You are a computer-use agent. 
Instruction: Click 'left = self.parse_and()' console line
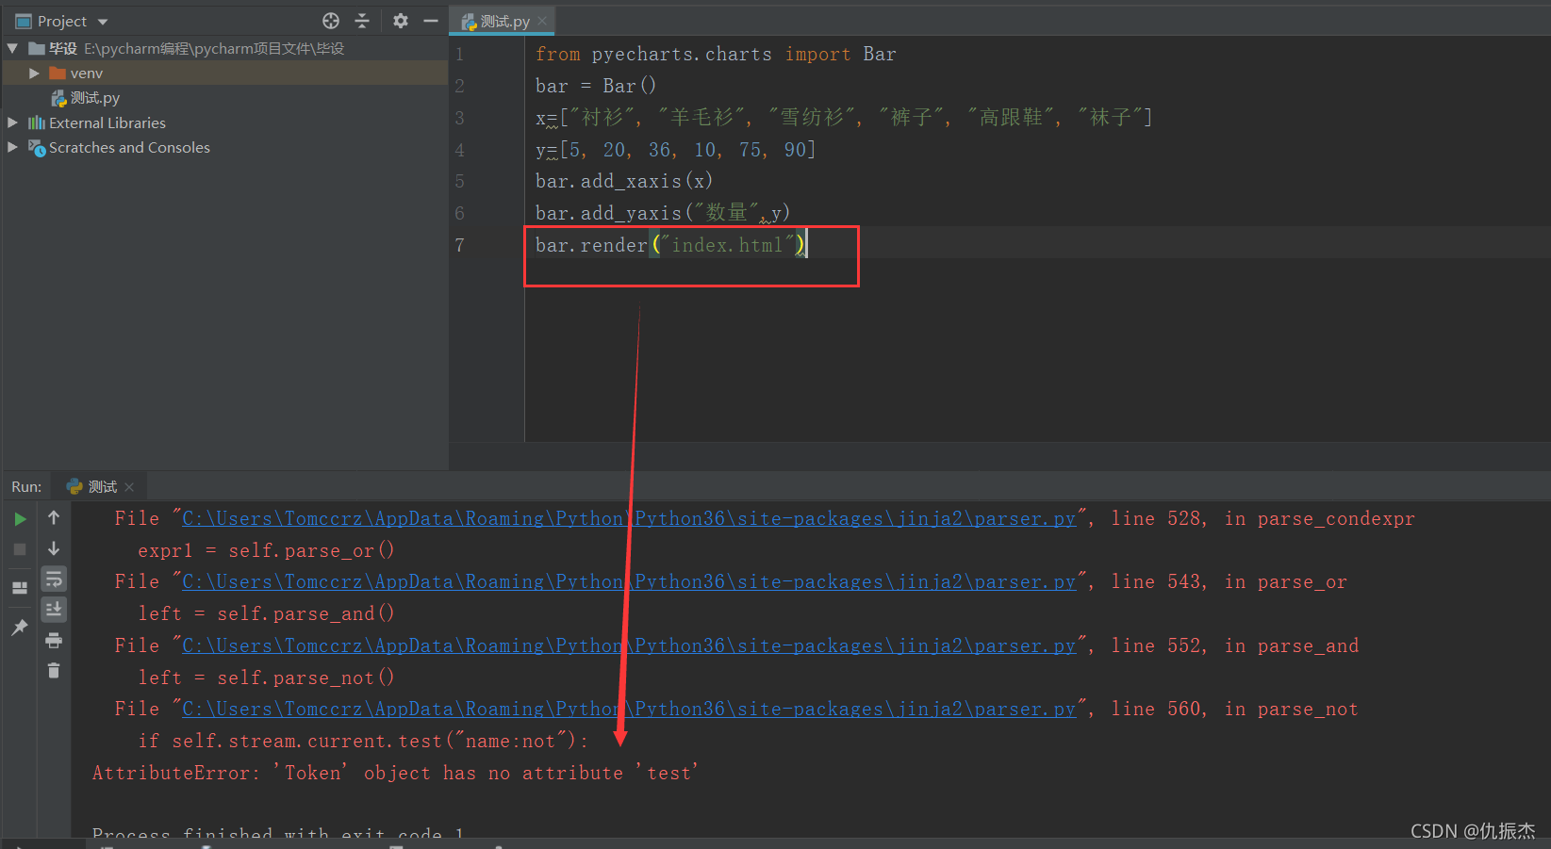(266, 613)
